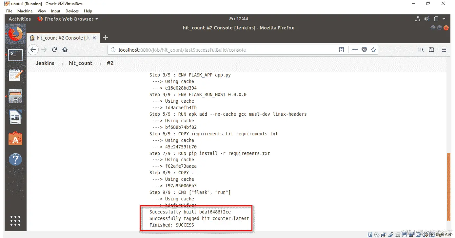Expand the Ubuntu system menu arrow
The image size is (455, 238).
tap(444, 19)
